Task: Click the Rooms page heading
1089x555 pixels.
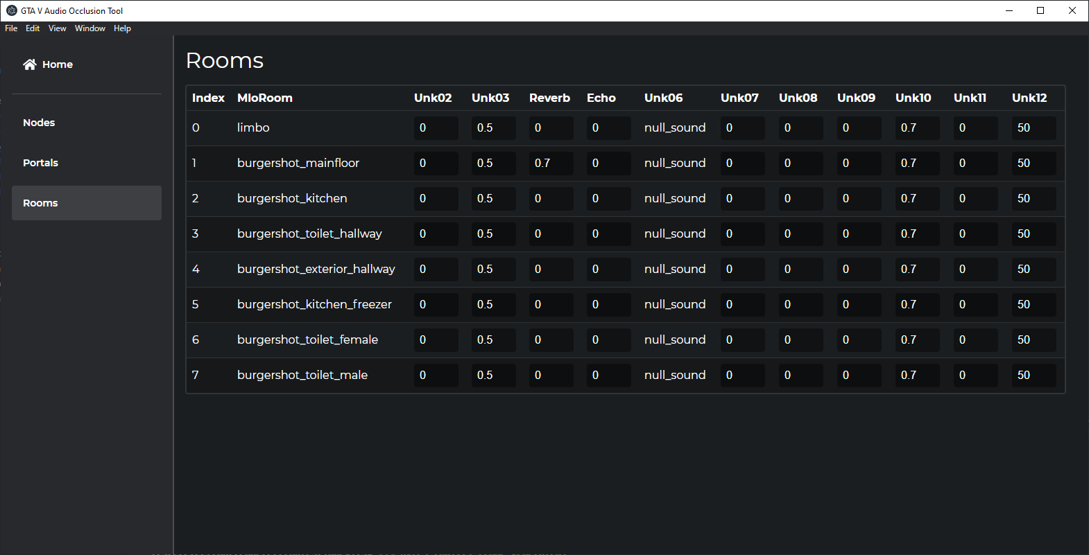Action: [225, 60]
